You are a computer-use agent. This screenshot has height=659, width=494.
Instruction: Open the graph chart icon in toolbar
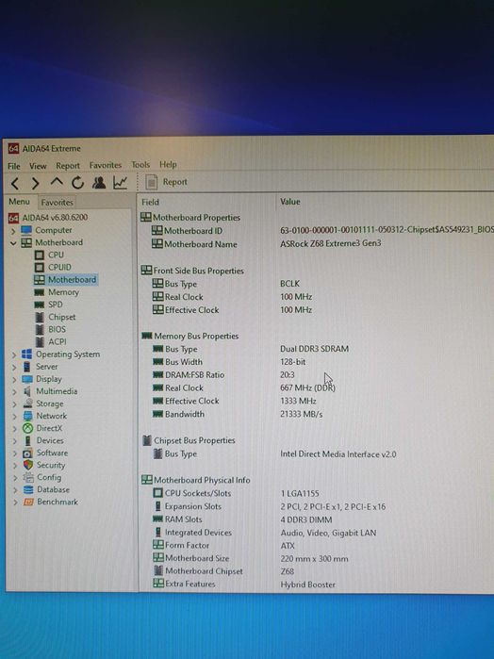tap(121, 182)
